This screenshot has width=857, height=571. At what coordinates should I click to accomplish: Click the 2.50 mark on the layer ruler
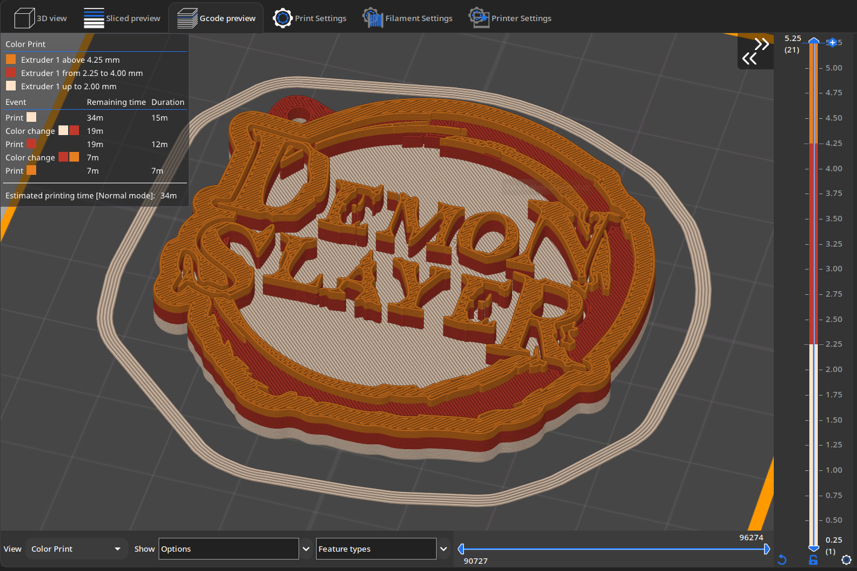tap(834, 319)
